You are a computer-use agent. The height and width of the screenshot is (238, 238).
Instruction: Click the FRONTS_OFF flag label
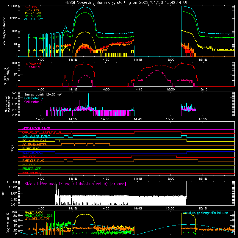click(32, 168)
